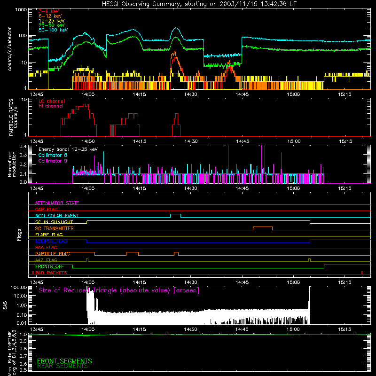The height and width of the screenshot is (376, 376).
Task: Click the Collimator 9 legend label
Action: [x=53, y=161]
